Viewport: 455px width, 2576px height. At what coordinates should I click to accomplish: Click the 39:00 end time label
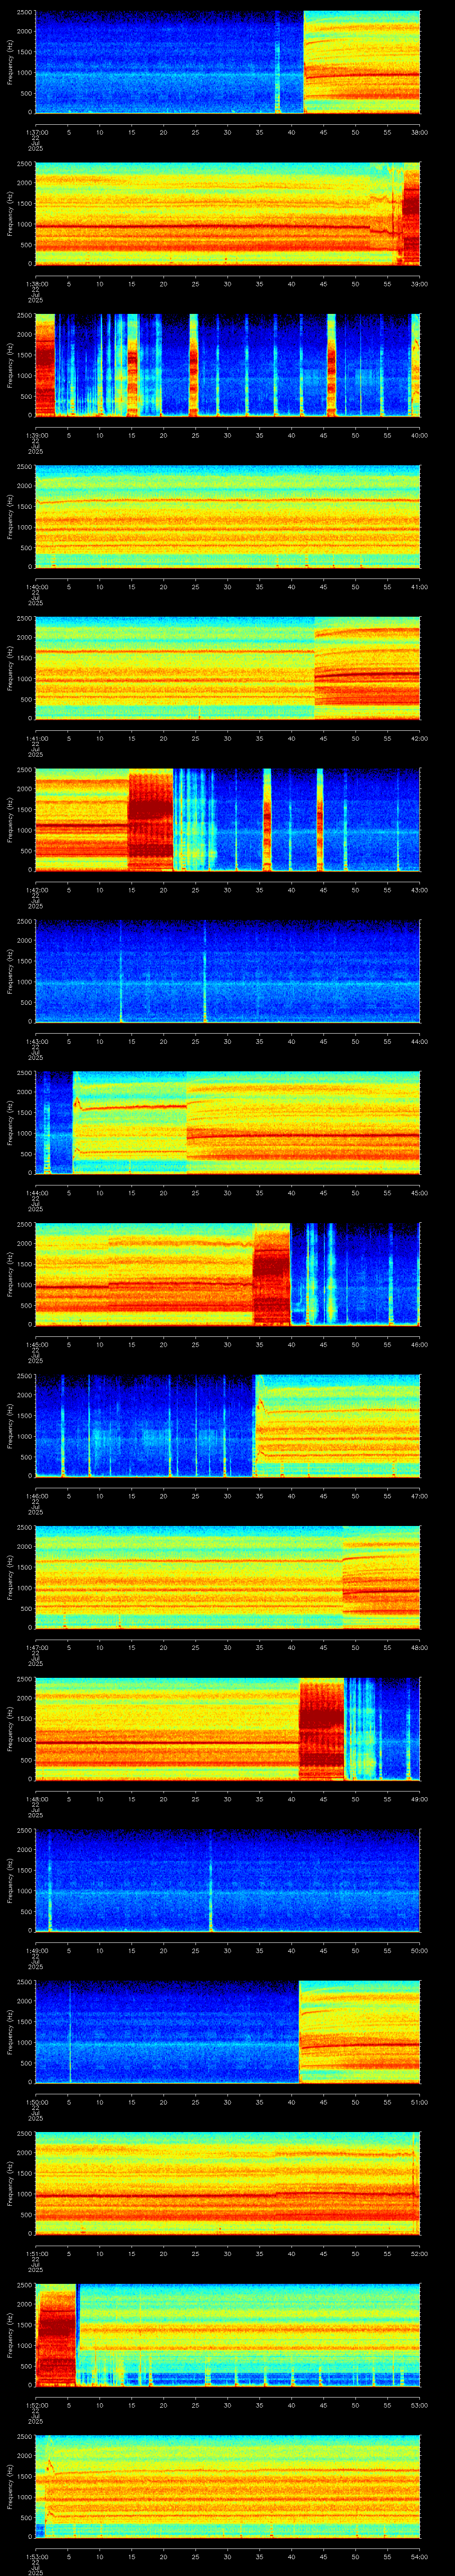pos(420,284)
